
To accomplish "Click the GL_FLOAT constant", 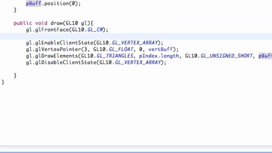I will 121,49.
